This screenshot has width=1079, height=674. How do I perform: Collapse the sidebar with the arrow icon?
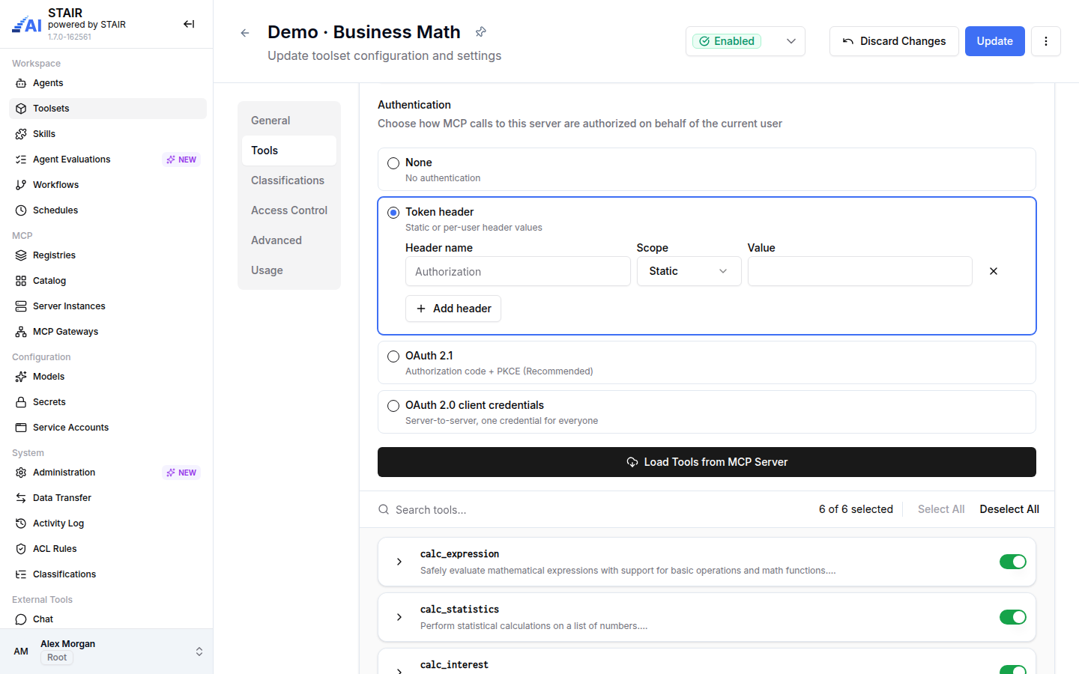click(x=189, y=24)
